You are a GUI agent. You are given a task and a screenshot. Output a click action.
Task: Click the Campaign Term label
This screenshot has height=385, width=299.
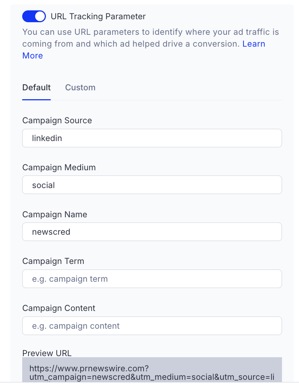click(x=53, y=261)
